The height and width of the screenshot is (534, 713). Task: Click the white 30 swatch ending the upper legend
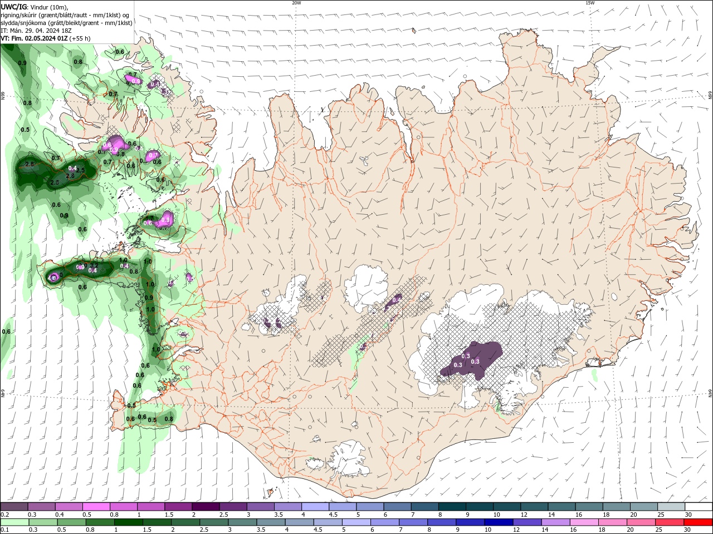tap(699, 507)
